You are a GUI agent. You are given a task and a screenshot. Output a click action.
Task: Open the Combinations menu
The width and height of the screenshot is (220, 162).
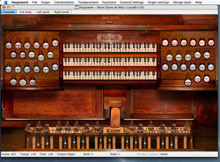point(64,2)
